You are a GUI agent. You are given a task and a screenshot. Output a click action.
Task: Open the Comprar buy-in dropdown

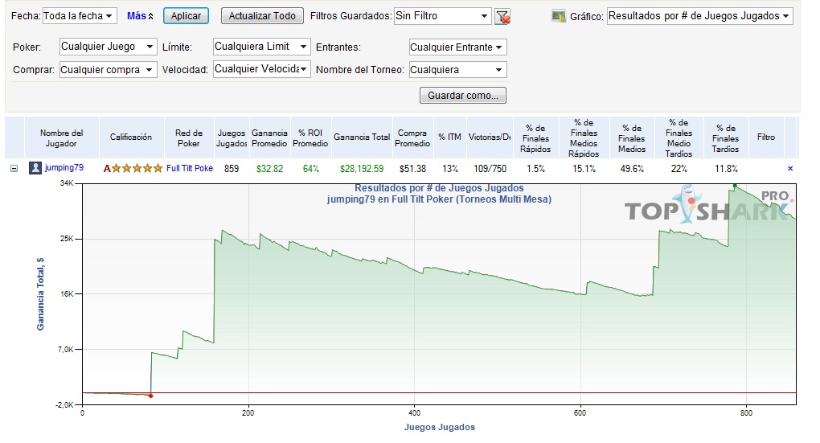(x=109, y=70)
